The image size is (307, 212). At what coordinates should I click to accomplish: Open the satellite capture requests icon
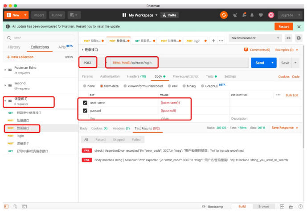pos(235,15)
